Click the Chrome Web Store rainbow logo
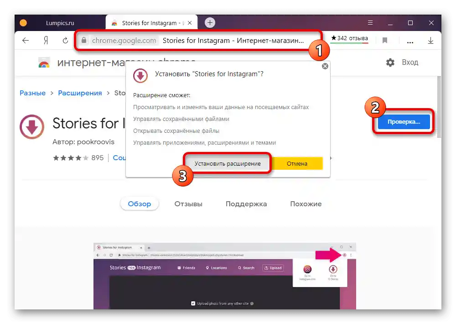This screenshot has height=324, width=456. coord(44,63)
